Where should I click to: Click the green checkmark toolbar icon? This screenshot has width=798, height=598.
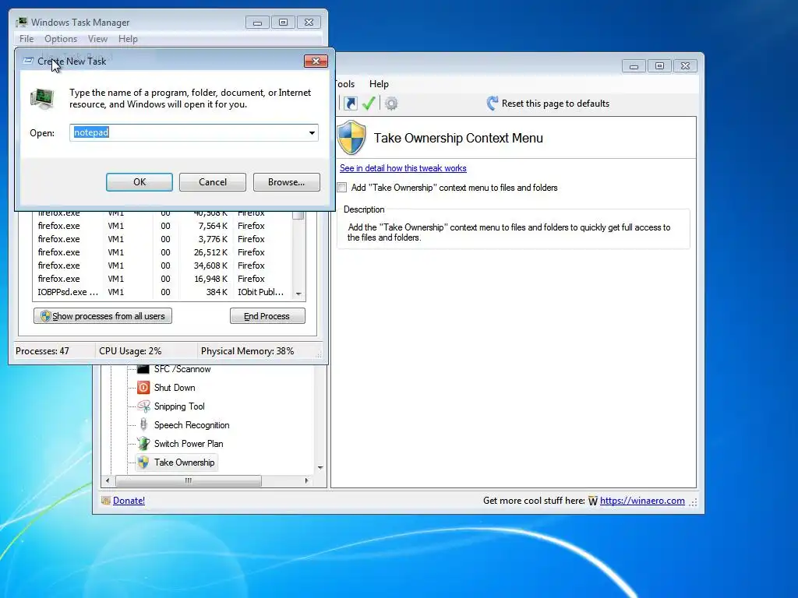[369, 104]
